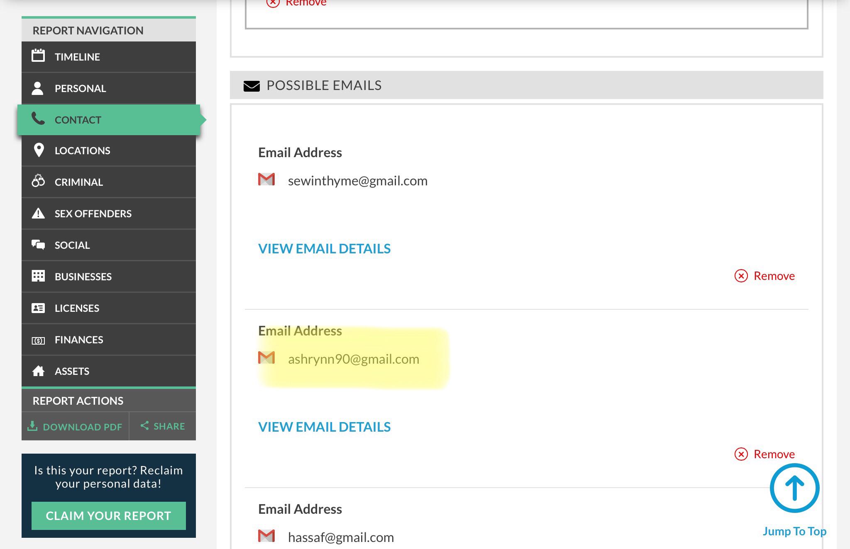Screen dimensions: 850x549
Task: Click Email Address label above hassaf
Action: coord(300,509)
